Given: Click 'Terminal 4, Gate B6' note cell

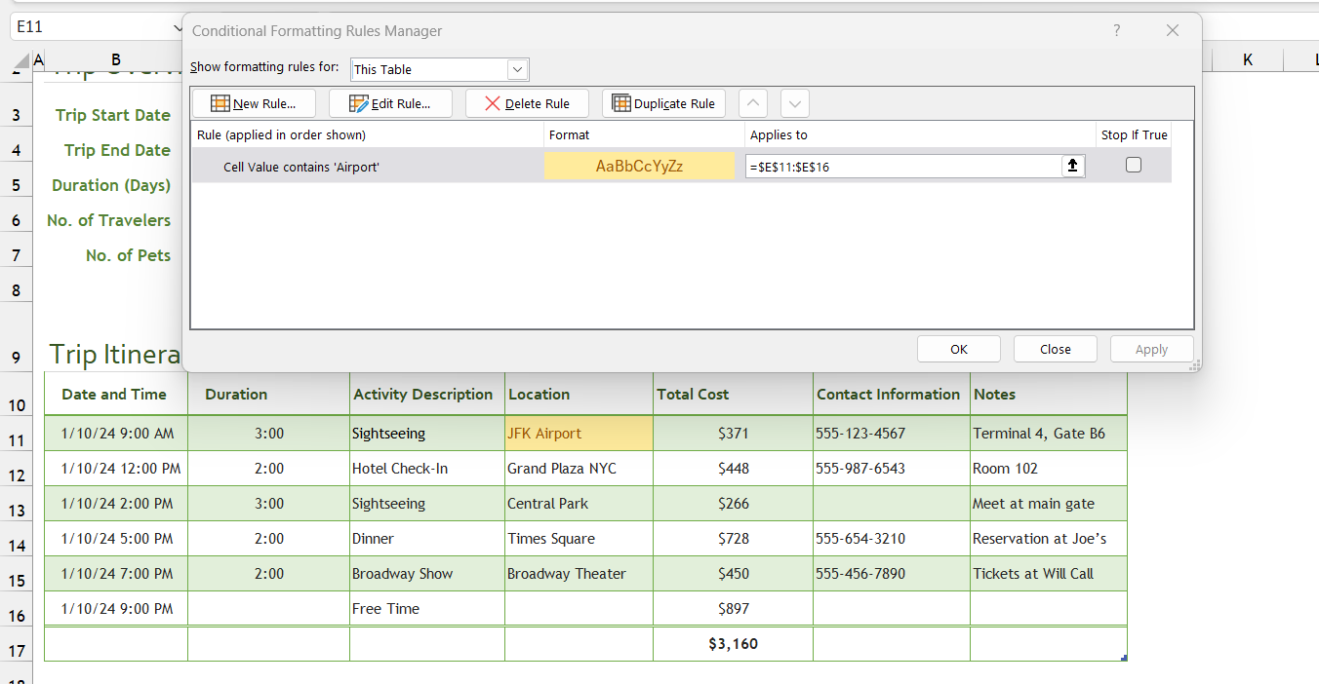Looking at the screenshot, I should tap(1049, 434).
